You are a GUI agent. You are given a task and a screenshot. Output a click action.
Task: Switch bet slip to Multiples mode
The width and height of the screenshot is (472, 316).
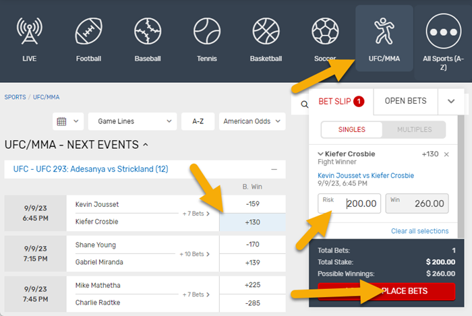[x=415, y=129]
